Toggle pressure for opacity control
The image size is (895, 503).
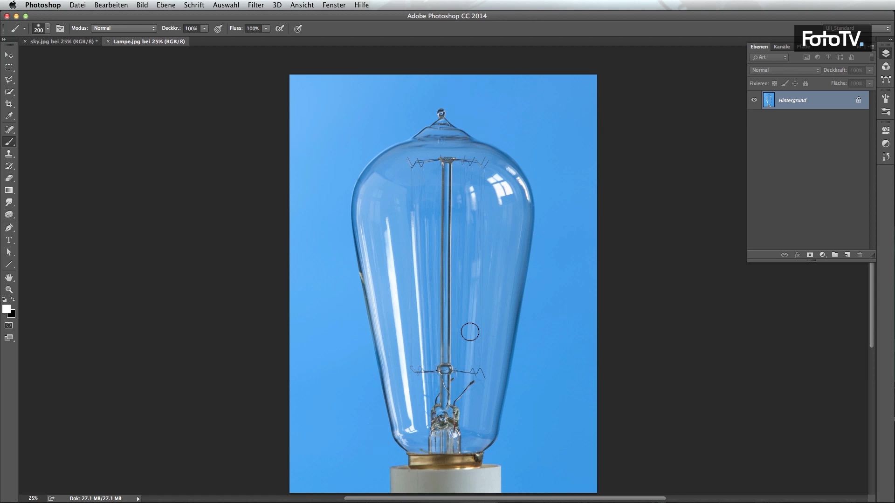tap(218, 28)
